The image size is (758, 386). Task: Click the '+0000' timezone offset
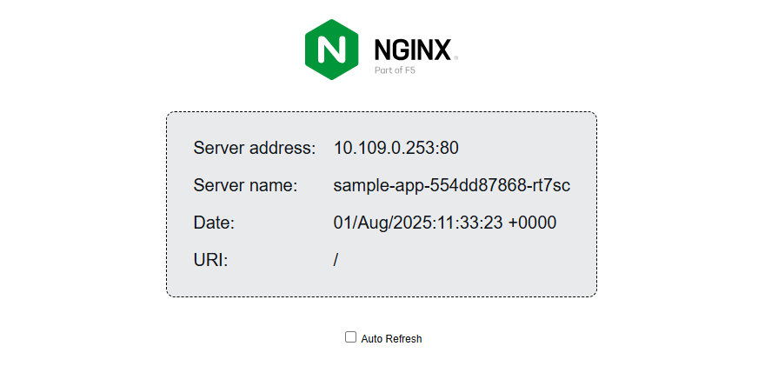[532, 223]
